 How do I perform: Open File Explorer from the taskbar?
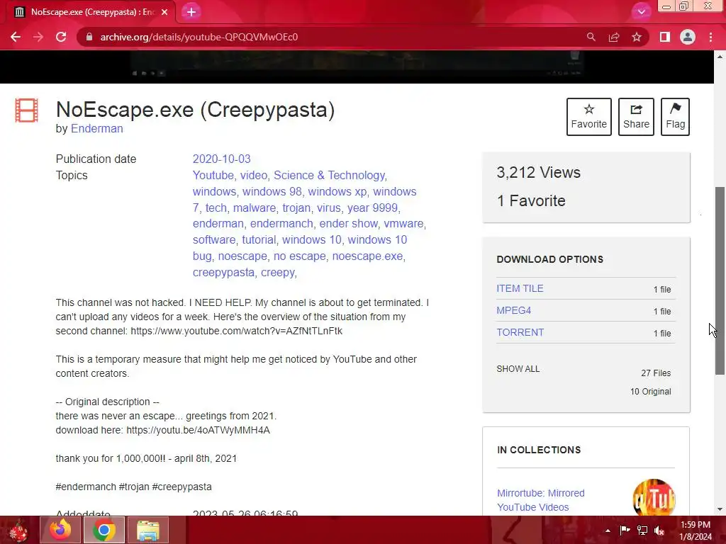click(x=148, y=530)
